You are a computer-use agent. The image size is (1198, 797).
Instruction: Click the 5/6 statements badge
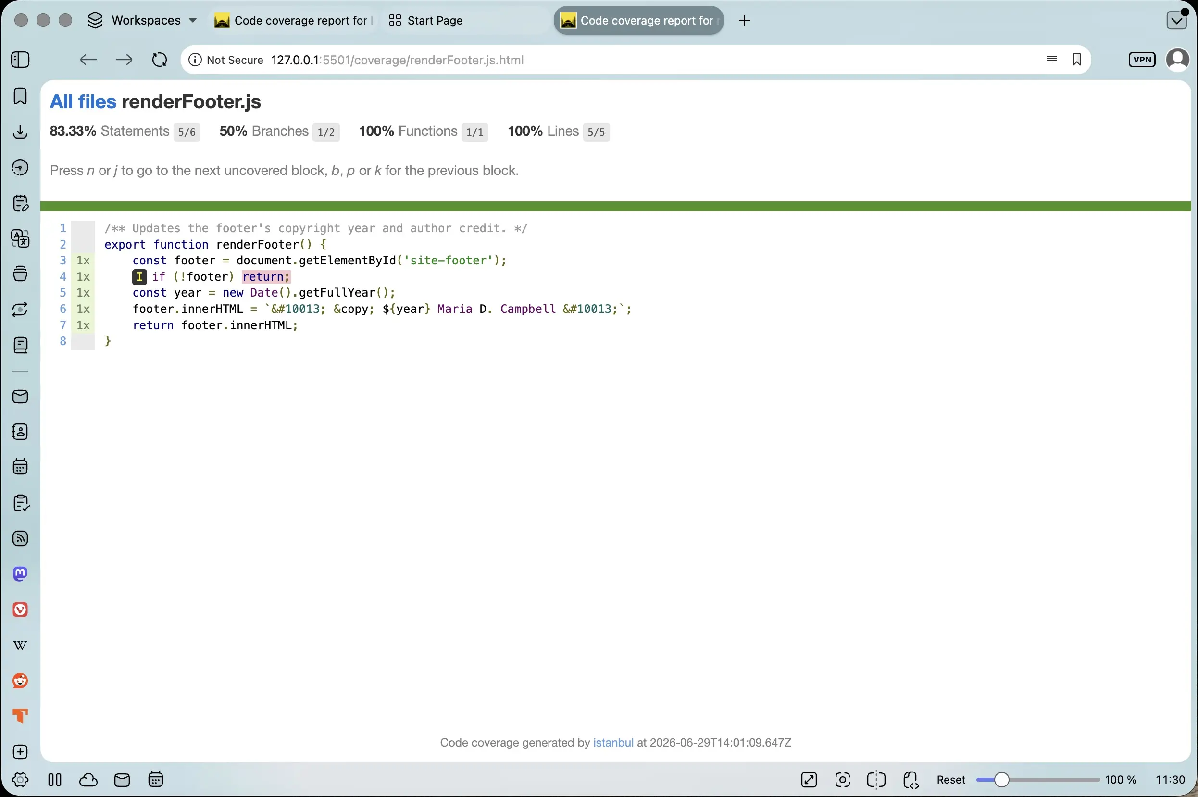click(187, 132)
